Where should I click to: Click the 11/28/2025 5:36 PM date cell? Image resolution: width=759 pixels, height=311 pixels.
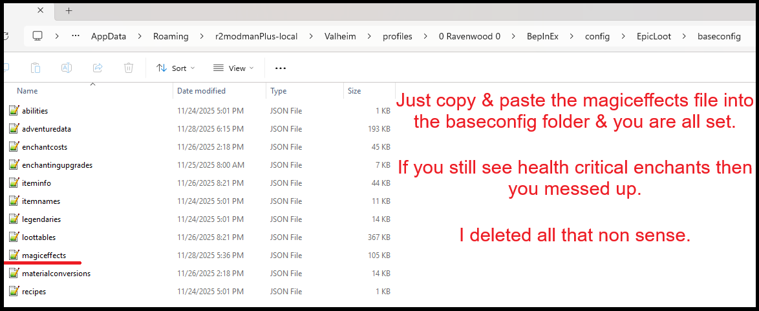click(210, 256)
